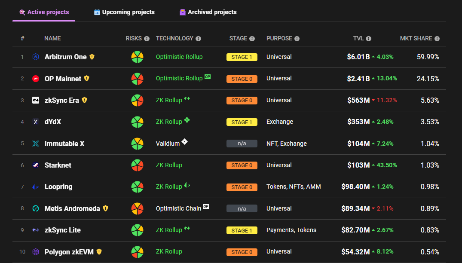This screenshot has width=462, height=263.
Task: Click the yellow warning shield beside OP Mainnet
Action: 86,79
